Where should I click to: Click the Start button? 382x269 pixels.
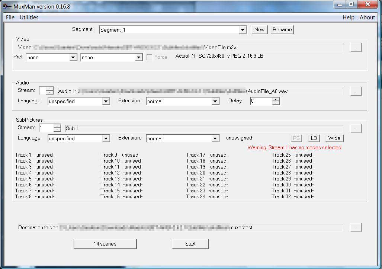point(190,244)
